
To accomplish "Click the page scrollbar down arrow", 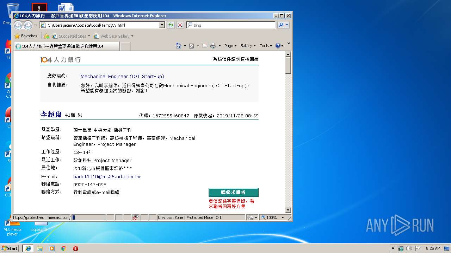I will (x=288, y=210).
